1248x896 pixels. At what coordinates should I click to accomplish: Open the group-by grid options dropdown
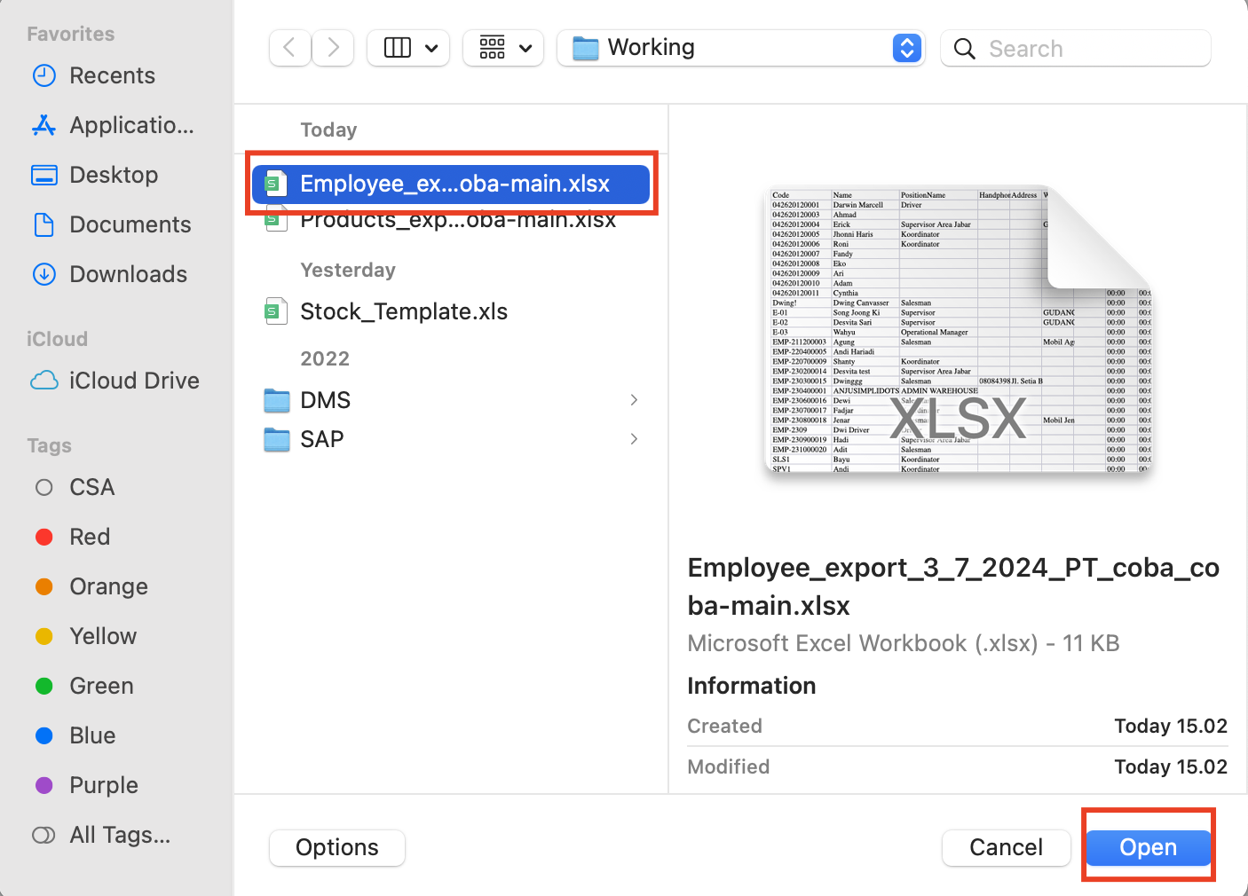[x=503, y=48]
